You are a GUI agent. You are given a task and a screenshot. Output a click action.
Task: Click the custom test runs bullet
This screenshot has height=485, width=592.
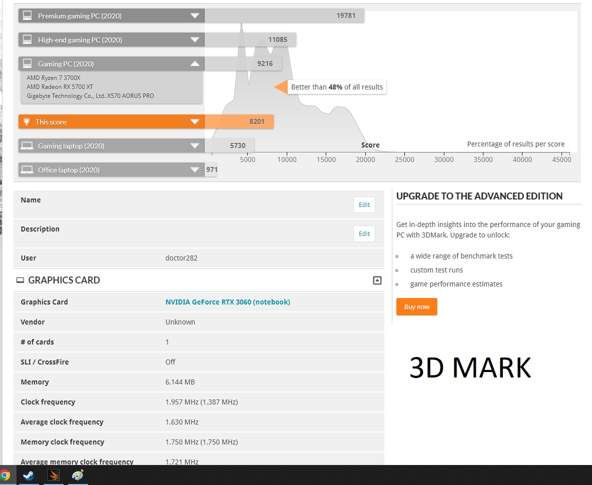[436, 270]
